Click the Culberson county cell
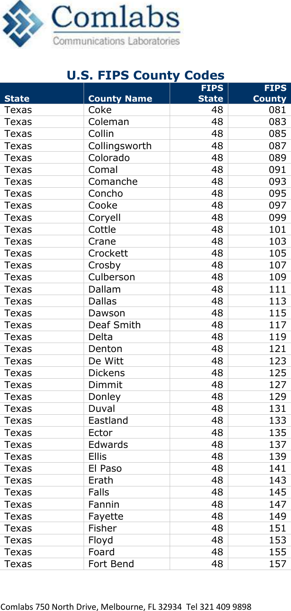Screen dimensions: 291x611 point(111,277)
